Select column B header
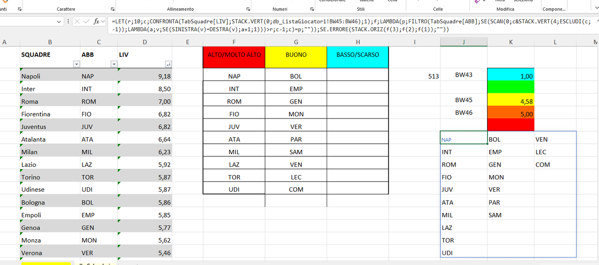This screenshot has height=265, width=599. pos(50,42)
